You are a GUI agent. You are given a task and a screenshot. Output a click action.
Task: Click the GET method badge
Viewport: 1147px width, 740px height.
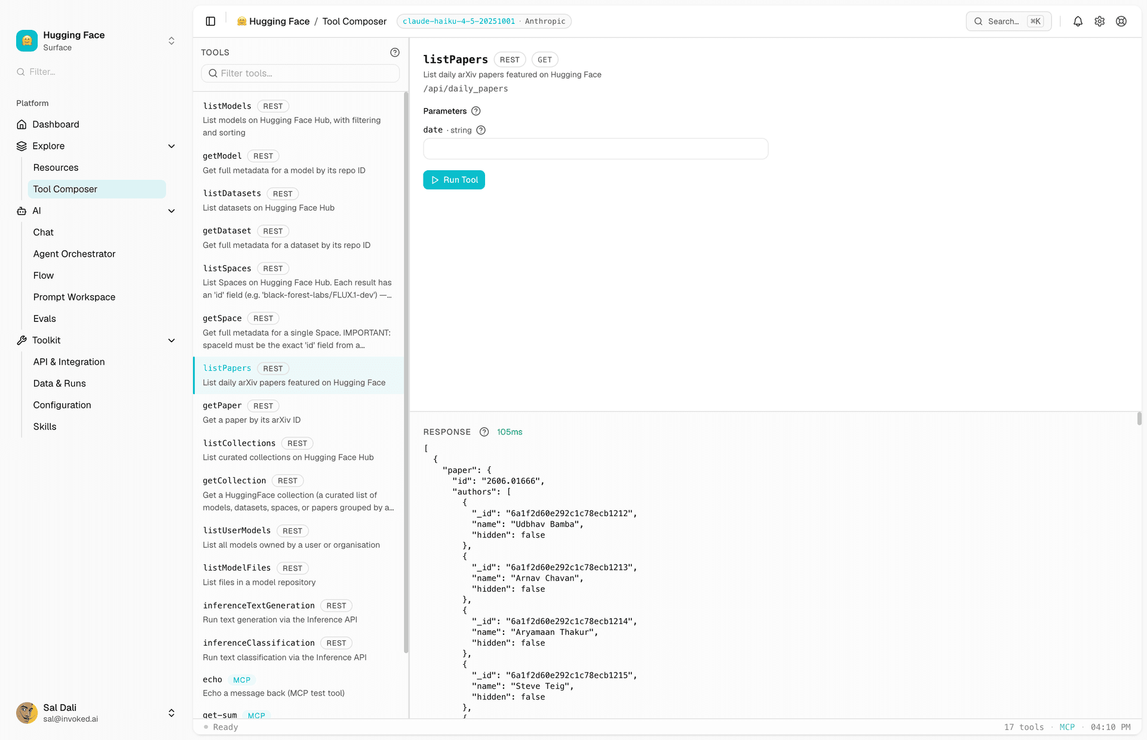545,60
